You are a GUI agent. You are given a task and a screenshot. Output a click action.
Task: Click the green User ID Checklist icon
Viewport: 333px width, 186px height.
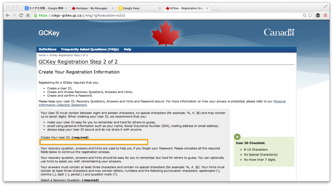pyautogui.click(x=238, y=137)
